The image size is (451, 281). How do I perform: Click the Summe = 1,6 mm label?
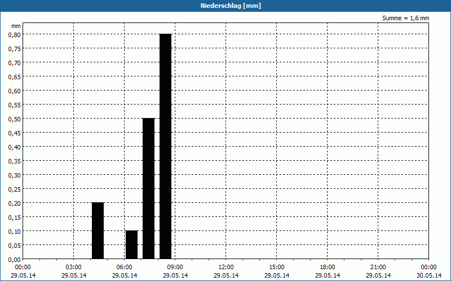tap(405, 18)
